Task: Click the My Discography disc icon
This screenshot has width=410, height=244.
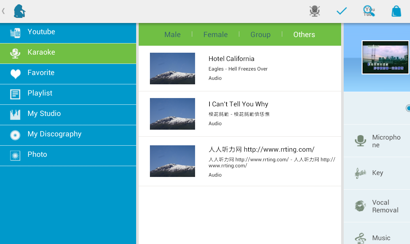Action: (15, 135)
